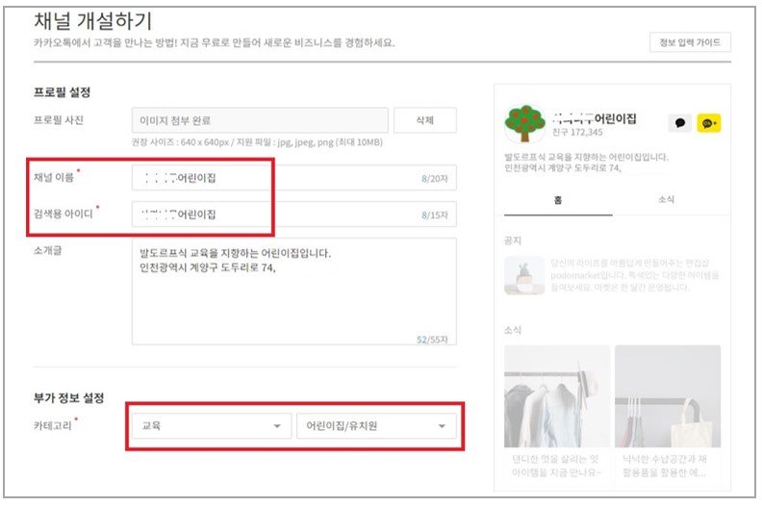Open the 교육 category dropdown
The height and width of the screenshot is (506, 762).
click(212, 426)
